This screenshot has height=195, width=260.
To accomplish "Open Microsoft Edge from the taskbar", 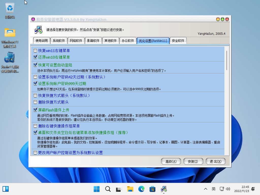I will click(x=141, y=189).
